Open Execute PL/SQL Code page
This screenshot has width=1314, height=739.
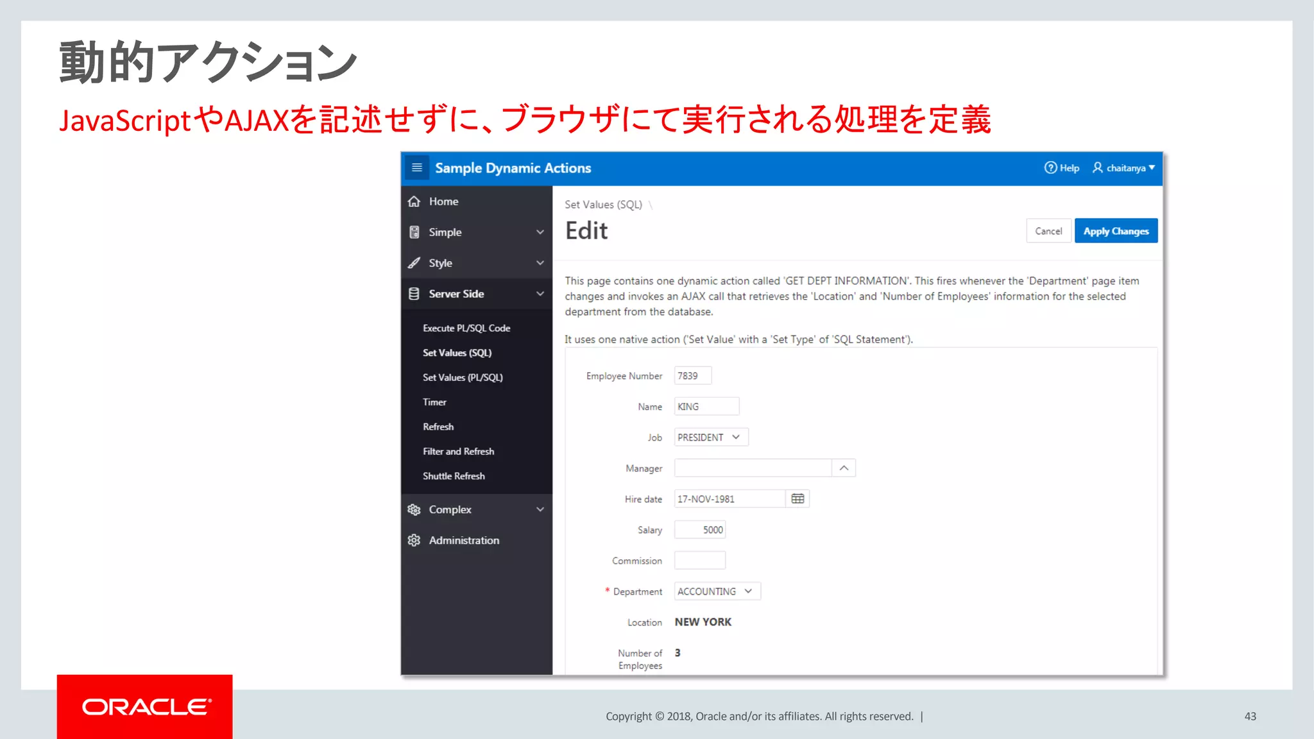[x=466, y=328]
